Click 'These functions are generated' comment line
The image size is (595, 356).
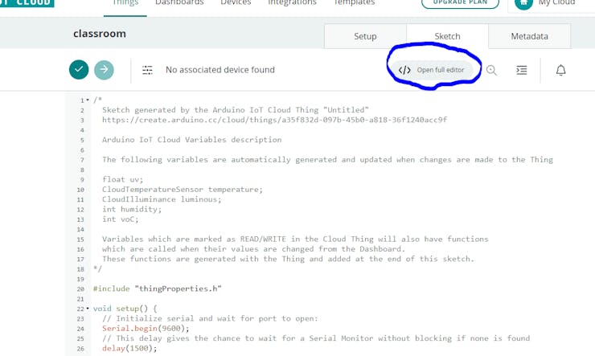(289, 259)
